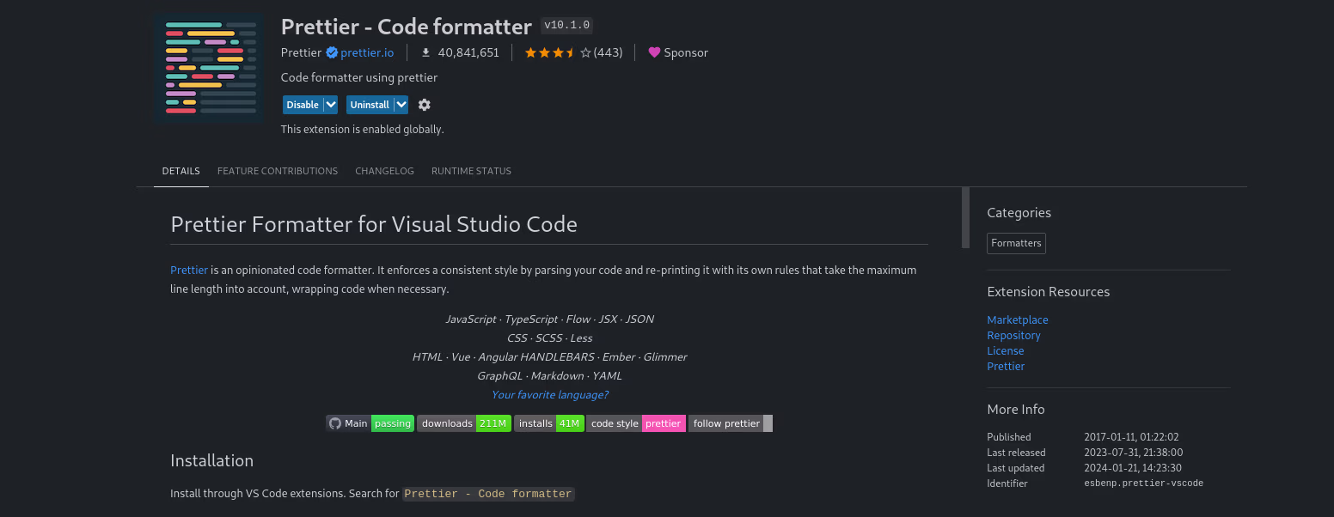
Task: Click the v10.1.0 version label
Action: coord(566,26)
